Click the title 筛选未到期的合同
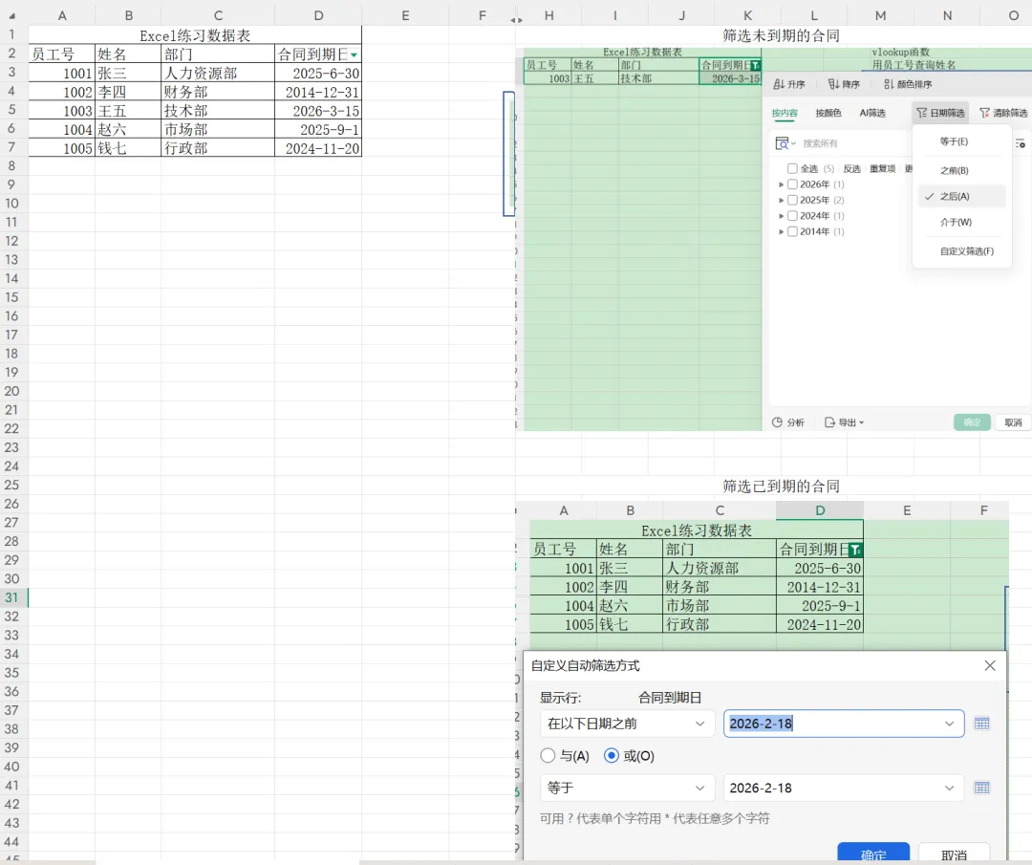The width and height of the screenshot is (1032, 865). (x=782, y=35)
